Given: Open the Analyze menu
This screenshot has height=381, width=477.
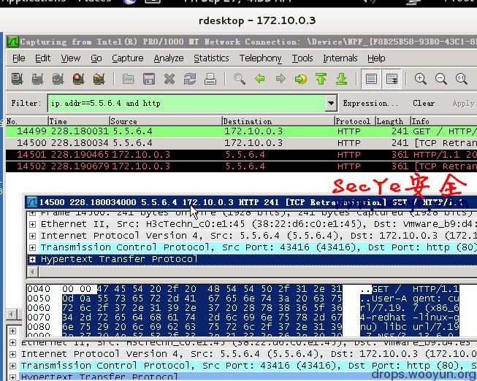Looking at the screenshot, I should tap(169, 58).
